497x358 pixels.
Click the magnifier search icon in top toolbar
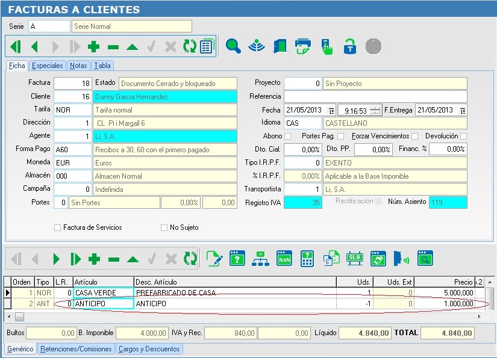click(x=233, y=46)
